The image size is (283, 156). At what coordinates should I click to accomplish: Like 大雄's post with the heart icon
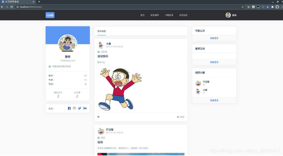click(98, 117)
